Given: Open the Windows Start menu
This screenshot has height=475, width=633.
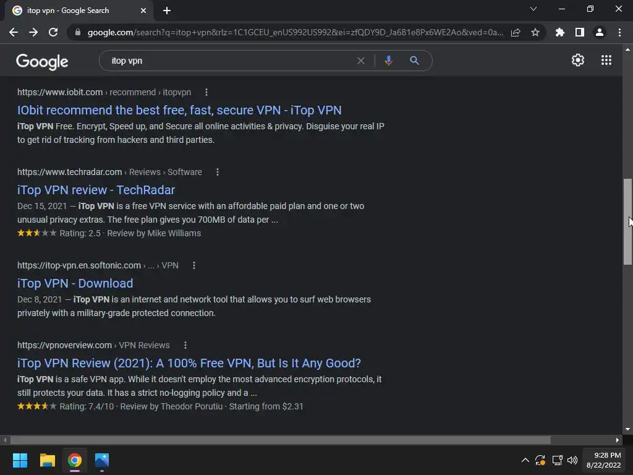Looking at the screenshot, I should (x=20, y=460).
